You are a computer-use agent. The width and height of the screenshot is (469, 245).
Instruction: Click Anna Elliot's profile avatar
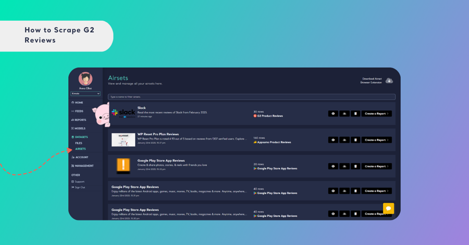click(x=85, y=79)
